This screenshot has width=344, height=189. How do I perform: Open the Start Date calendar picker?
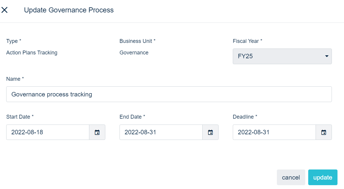tap(97, 132)
